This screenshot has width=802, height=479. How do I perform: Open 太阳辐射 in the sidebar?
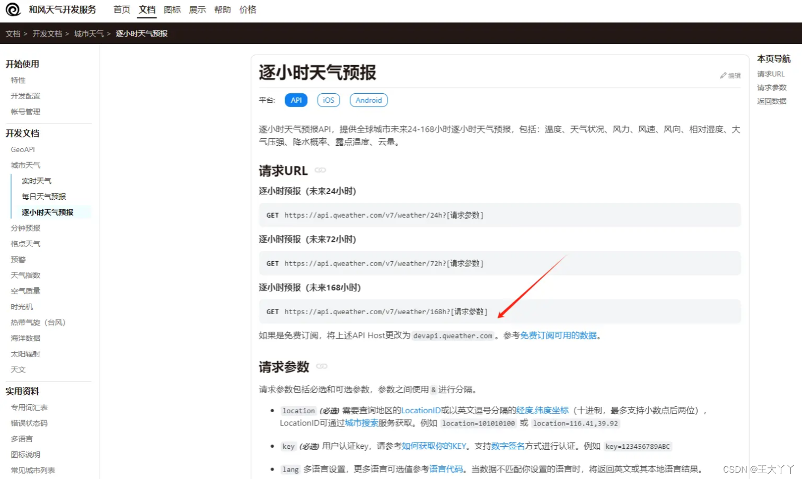click(25, 354)
